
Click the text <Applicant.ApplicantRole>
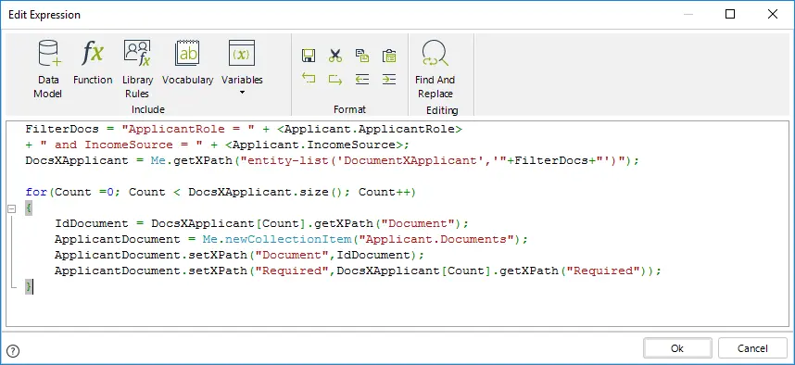(x=370, y=130)
